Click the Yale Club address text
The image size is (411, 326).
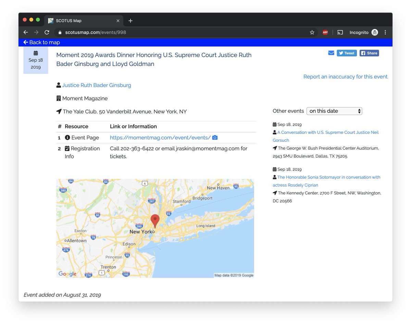[125, 112]
